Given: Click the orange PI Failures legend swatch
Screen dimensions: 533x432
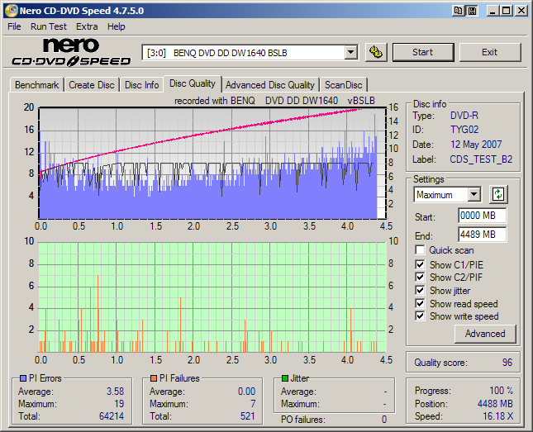Looking at the screenshot, I should [154, 378].
